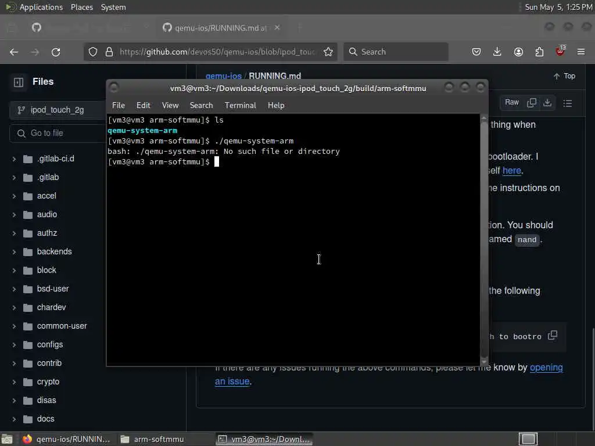Bookmark this page with the star icon
The width and height of the screenshot is (595, 446).
pyautogui.click(x=328, y=52)
